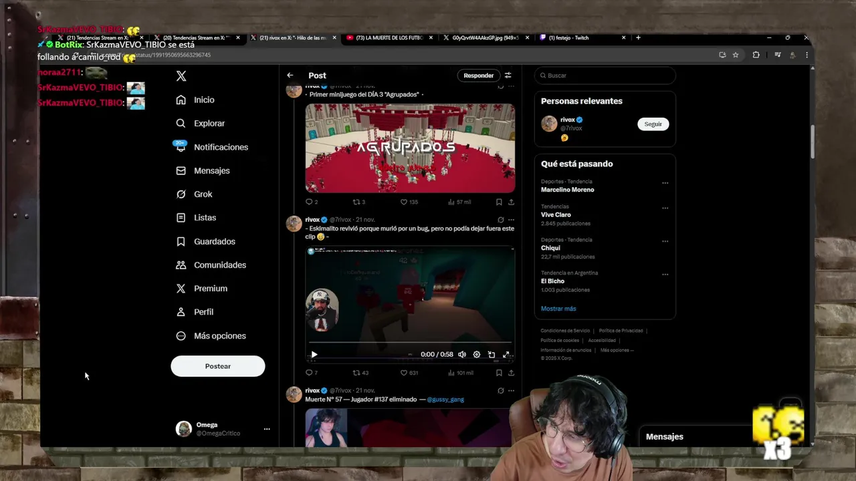Image resolution: width=856 pixels, height=481 pixels.
Task: Bookmark the Agrupados post
Action: click(499, 202)
